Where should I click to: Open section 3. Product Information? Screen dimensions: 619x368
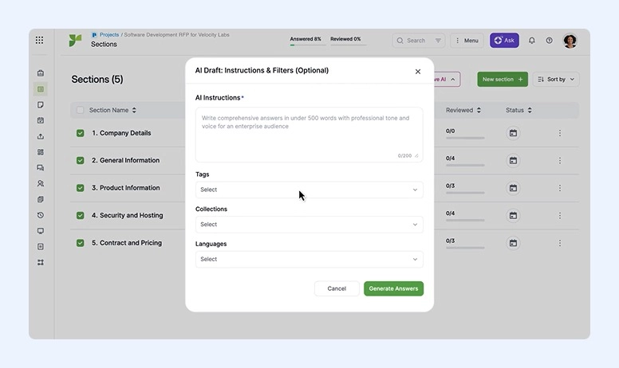click(x=125, y=188)
